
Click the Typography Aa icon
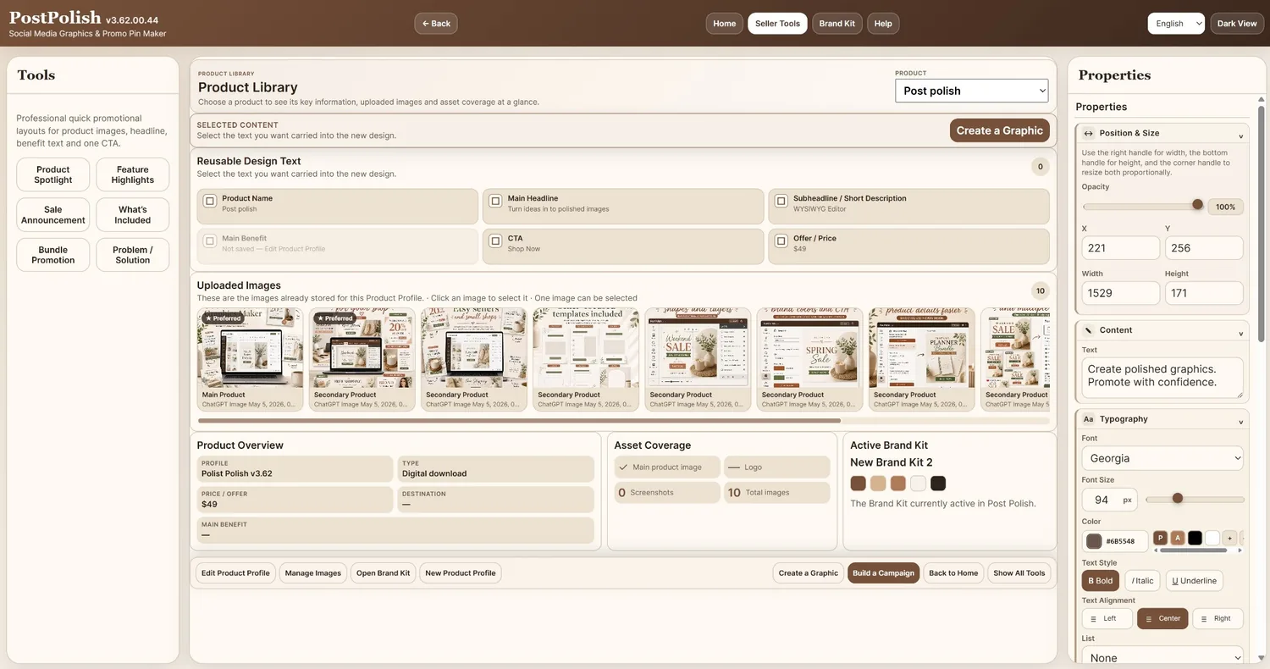coord(1088,419)
